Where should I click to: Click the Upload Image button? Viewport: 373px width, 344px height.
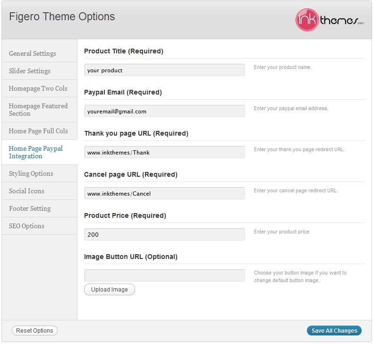point(110,290)
